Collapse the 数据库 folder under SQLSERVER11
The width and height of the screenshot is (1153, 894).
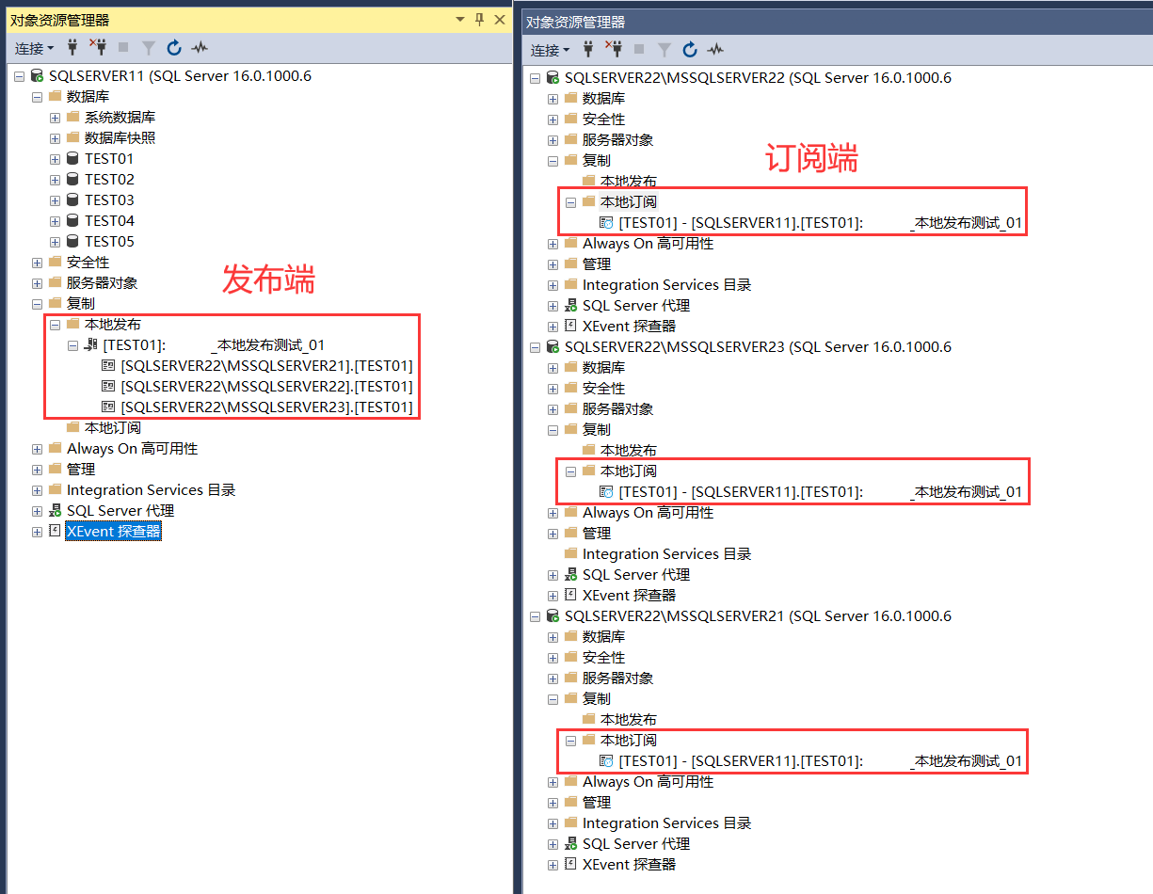[x=37, y=97]
